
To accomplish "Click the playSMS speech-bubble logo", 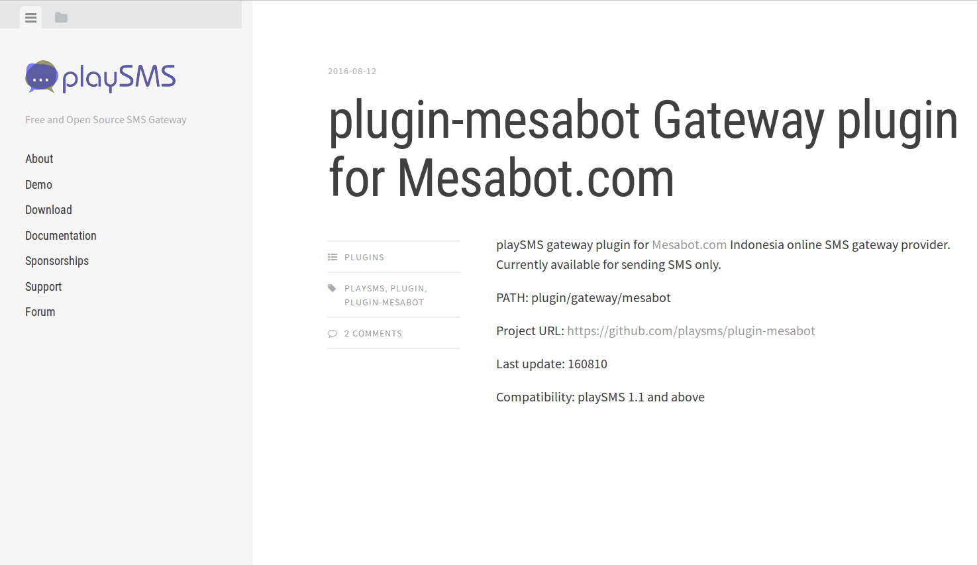I will tap(41, 77).
